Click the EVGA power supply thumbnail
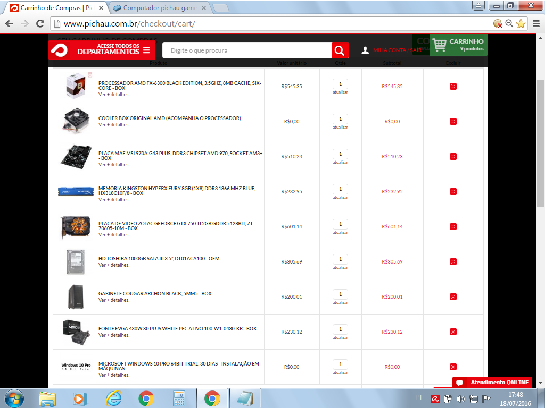 tap(76, 332)
